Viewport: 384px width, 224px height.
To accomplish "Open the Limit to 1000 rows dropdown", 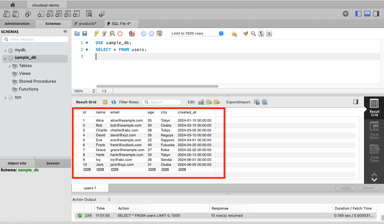I will [x=196, y=33].
